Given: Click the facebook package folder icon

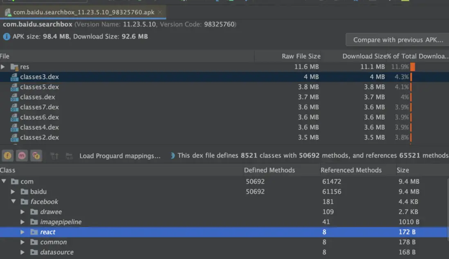Looking at the screenshot, I should [x=25, y=202].
